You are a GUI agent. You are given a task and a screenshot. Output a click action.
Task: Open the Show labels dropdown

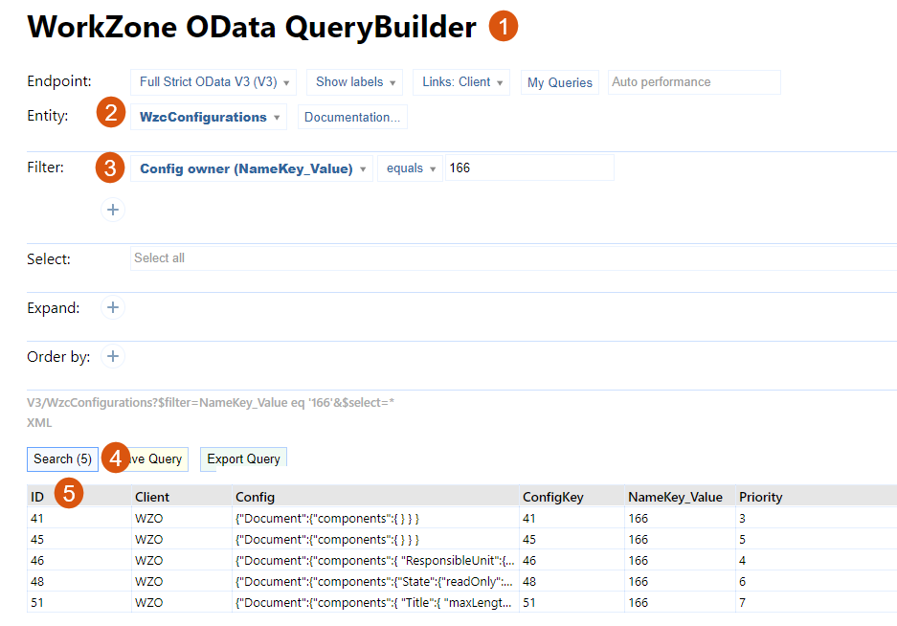pos(354,82)
